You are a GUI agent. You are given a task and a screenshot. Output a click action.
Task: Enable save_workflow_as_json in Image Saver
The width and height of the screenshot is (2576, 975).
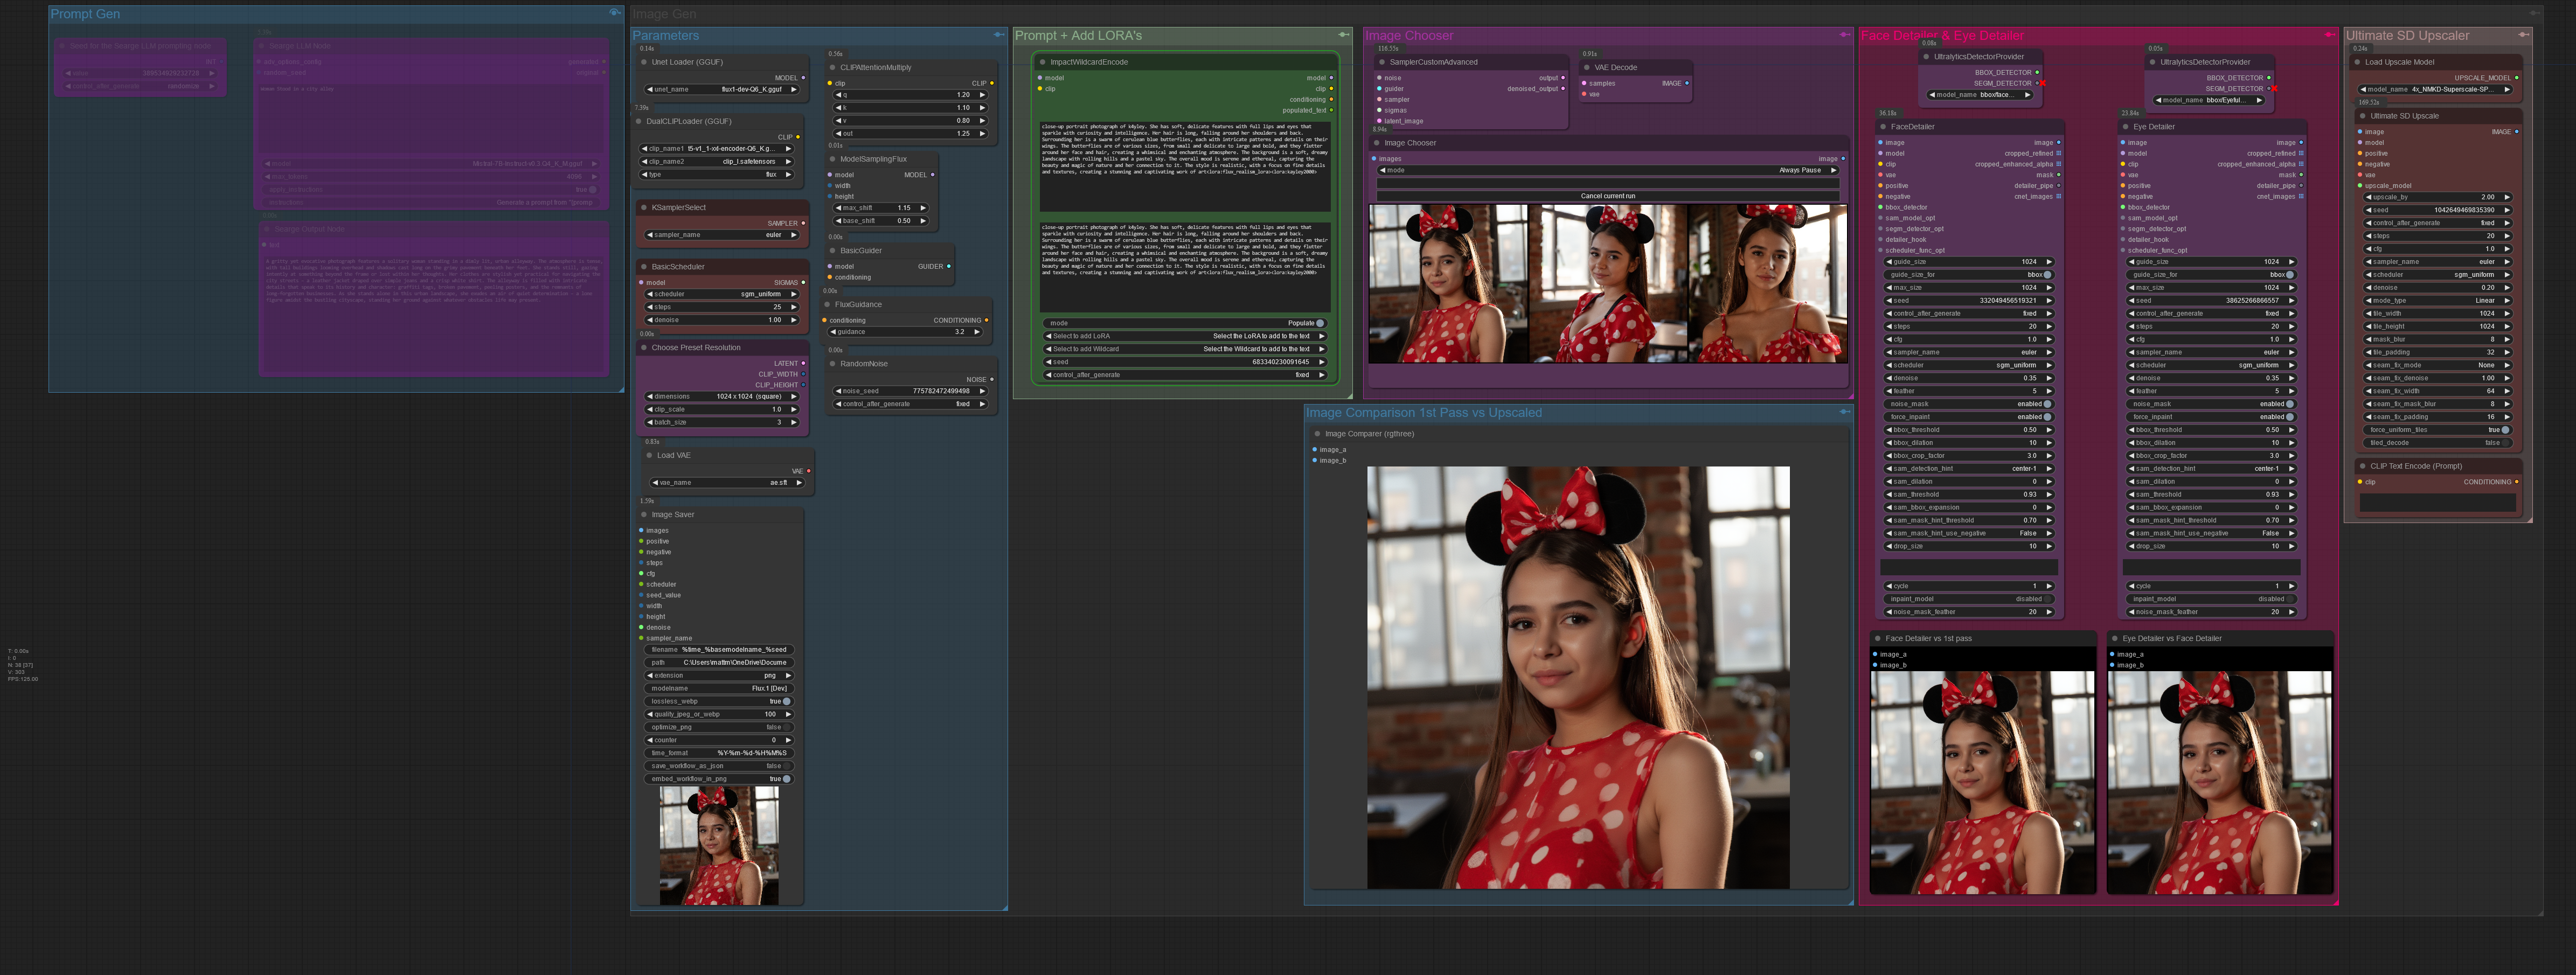pyautogui.click(x=787, y=766)
